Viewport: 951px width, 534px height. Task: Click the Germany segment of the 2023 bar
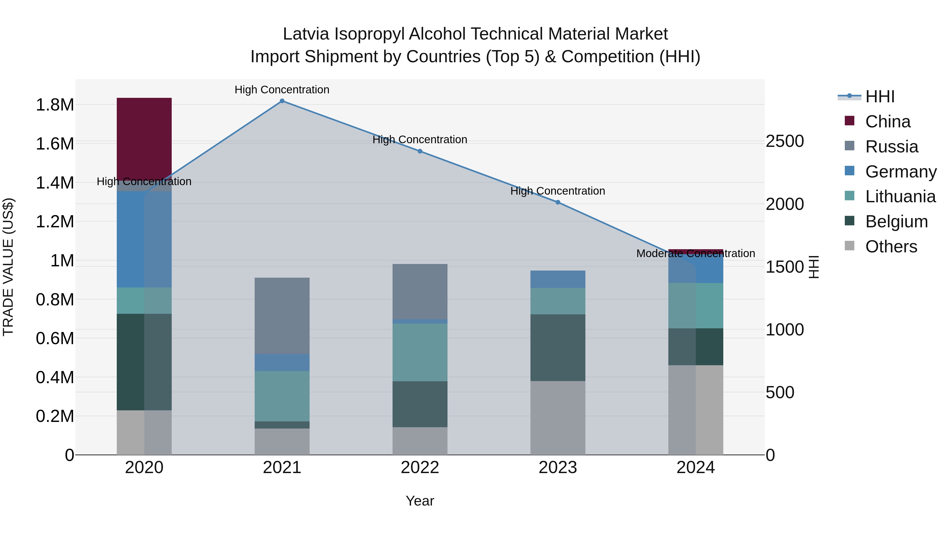coord(558,279)
